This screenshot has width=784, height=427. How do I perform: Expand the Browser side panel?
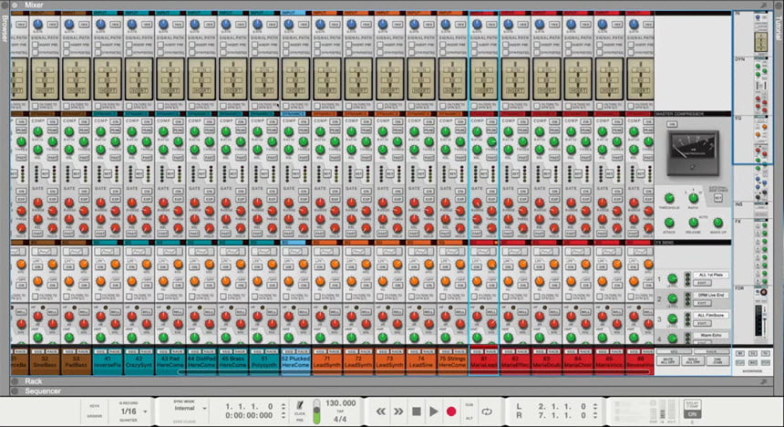pos(5,27)
